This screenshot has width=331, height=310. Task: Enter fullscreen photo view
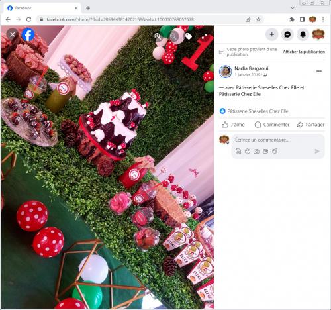(204, 36)
